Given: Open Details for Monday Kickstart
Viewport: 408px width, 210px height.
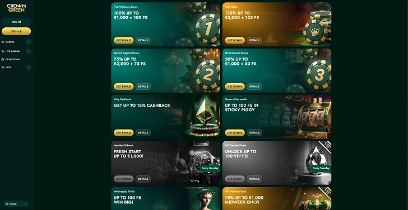Looking at the screenshot, I should (143, 179).
